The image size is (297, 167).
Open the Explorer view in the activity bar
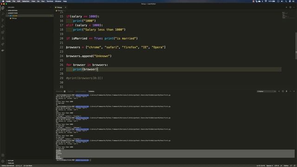coord(3,8)
